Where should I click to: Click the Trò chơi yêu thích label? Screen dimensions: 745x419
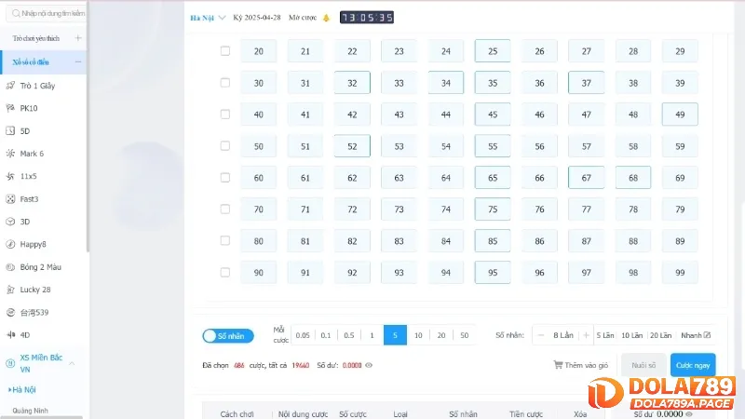(x=36, y=38)
